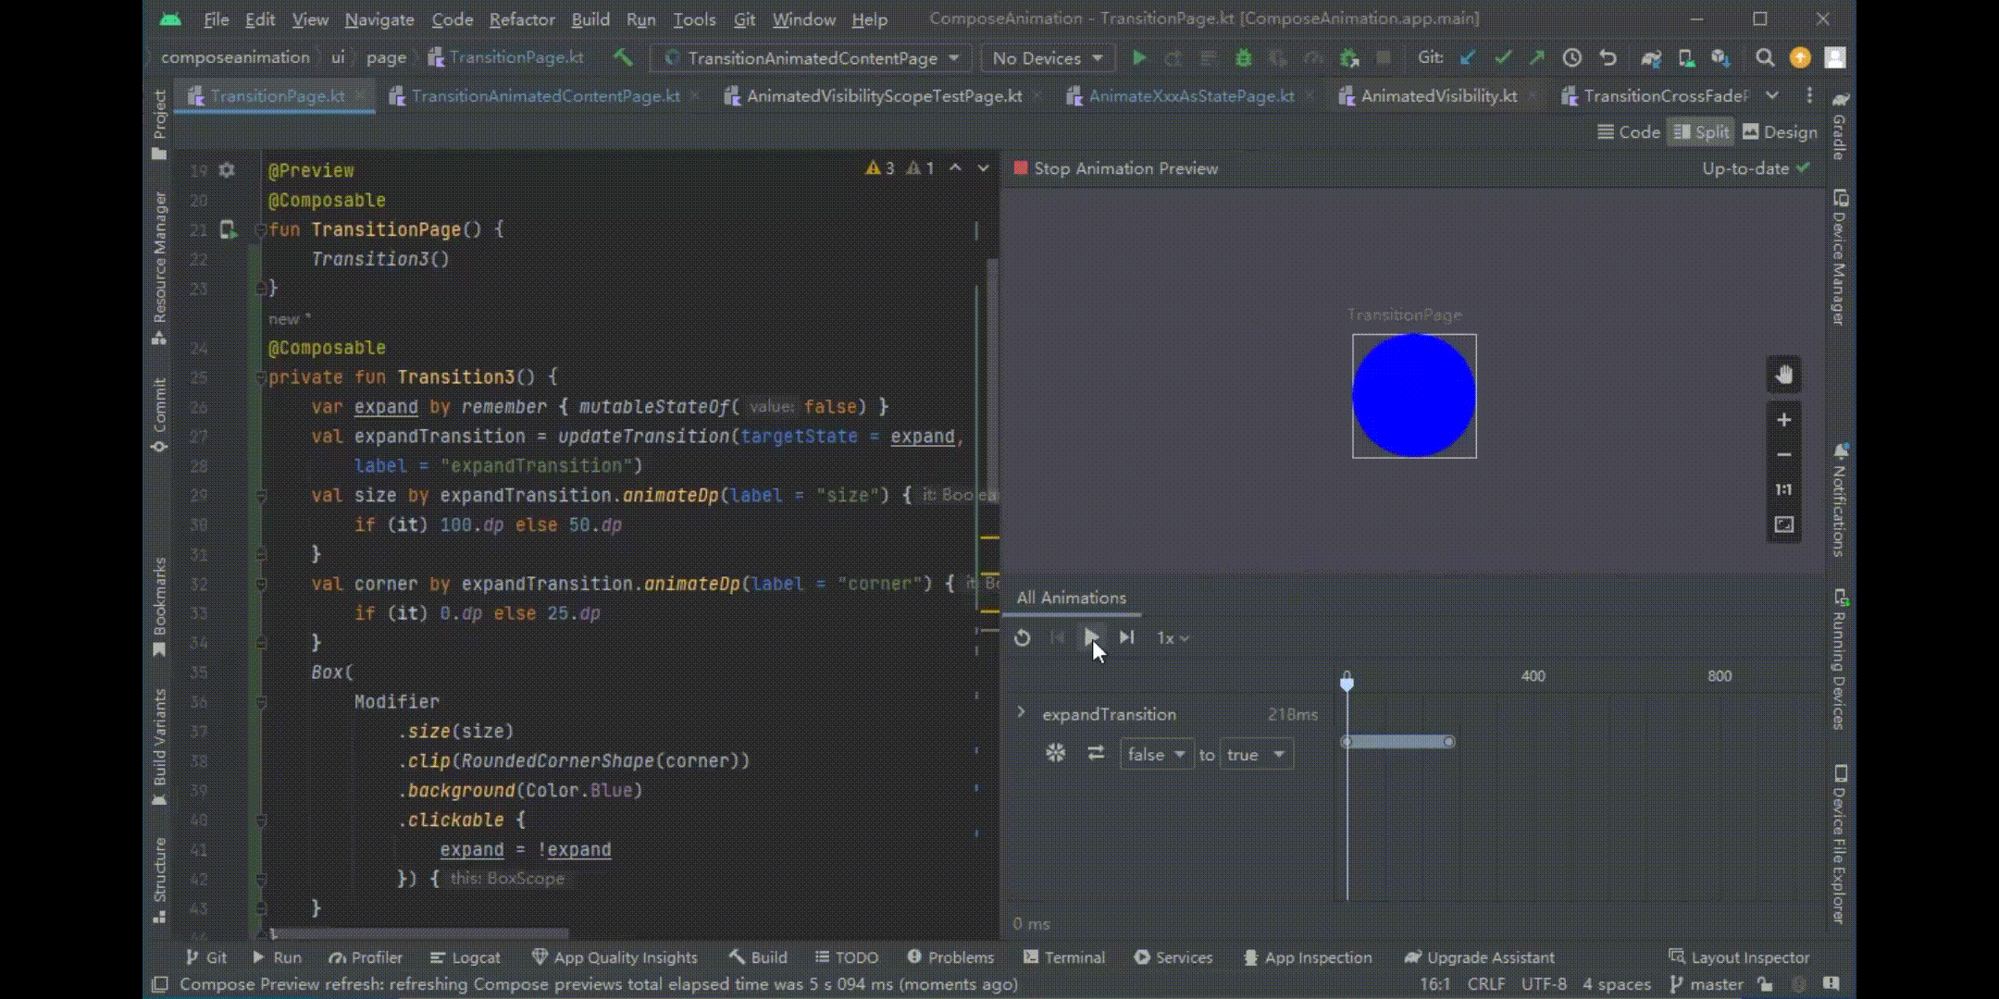The image size is (1999, 999).
Task: Switch editor to Design view
Action: click(x=1780, y=132)
